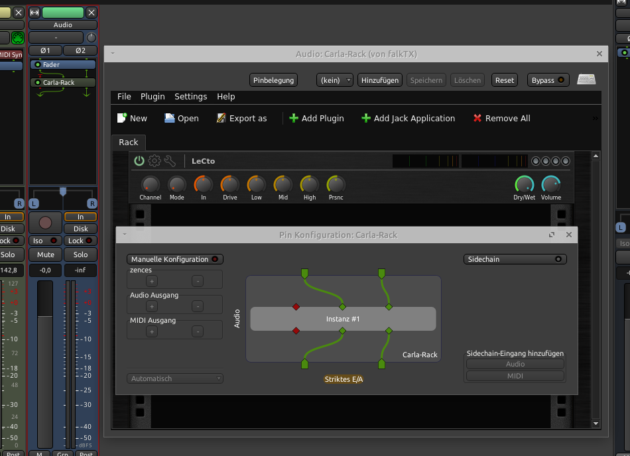Click the Export as icon
The height and width of the screenshot is (456, 630).
pos(221,118)
